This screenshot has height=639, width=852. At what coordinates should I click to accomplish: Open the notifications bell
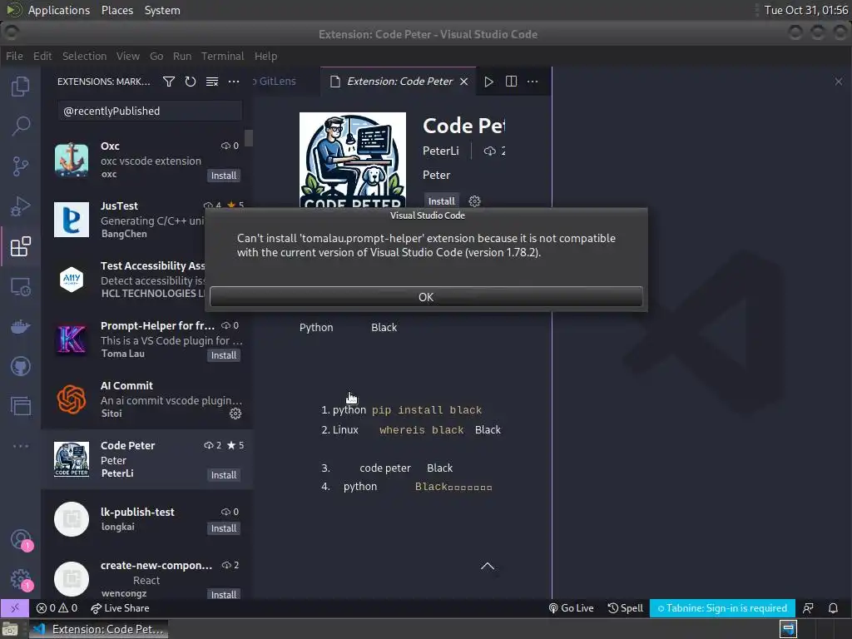833,608
